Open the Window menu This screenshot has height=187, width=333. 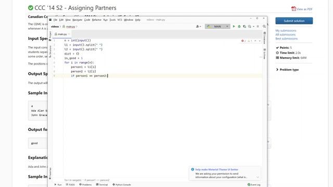click(129, 20)
